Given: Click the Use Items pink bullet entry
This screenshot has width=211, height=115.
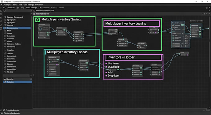Looking at the screenshot, I should 112,63.
